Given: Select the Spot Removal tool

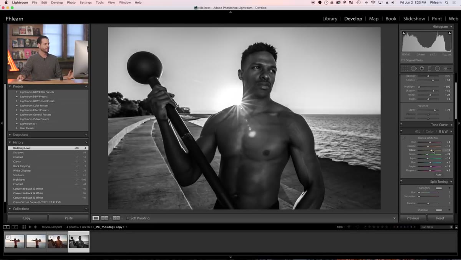Looking at the screenshot, I should point(413,68).
